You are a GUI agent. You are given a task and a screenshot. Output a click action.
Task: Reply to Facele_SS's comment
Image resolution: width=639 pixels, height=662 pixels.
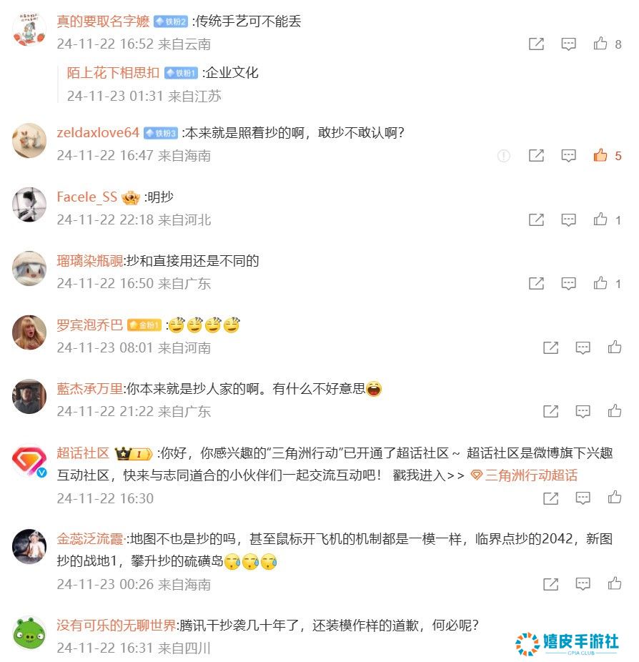[568, 220]
